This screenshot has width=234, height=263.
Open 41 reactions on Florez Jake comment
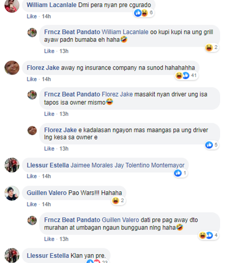point(186,76)
